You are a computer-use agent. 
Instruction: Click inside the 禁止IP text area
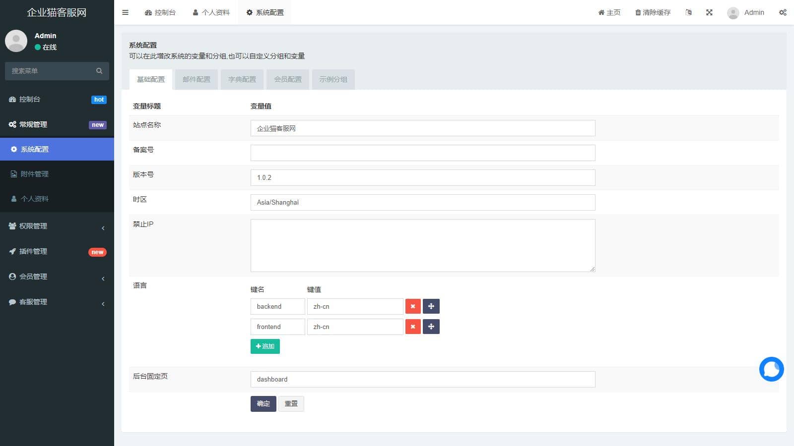422,245
